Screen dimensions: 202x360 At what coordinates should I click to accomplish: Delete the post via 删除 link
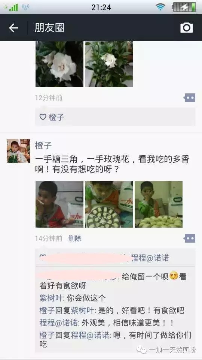click(75, 238)
